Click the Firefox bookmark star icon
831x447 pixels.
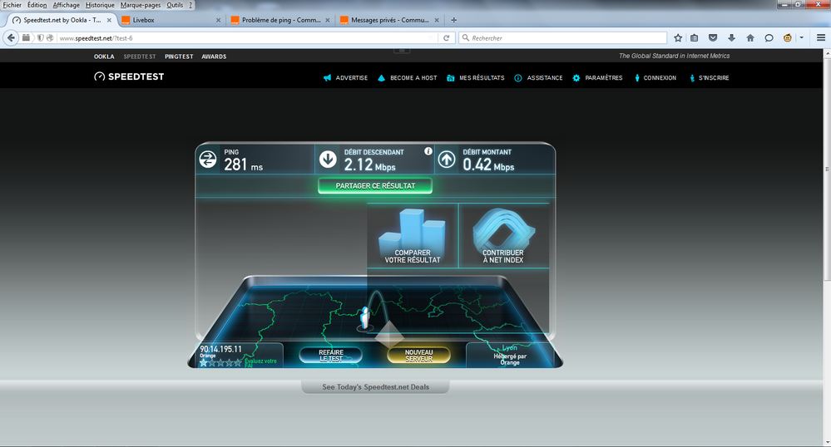[678, 37]
